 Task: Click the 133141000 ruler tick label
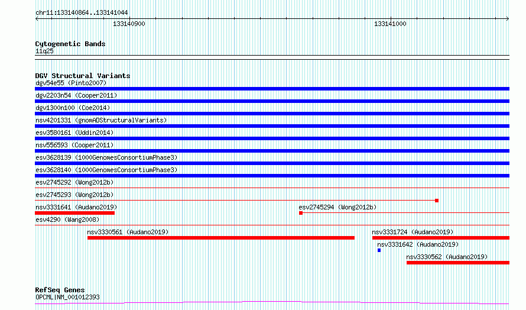(390, 24)
